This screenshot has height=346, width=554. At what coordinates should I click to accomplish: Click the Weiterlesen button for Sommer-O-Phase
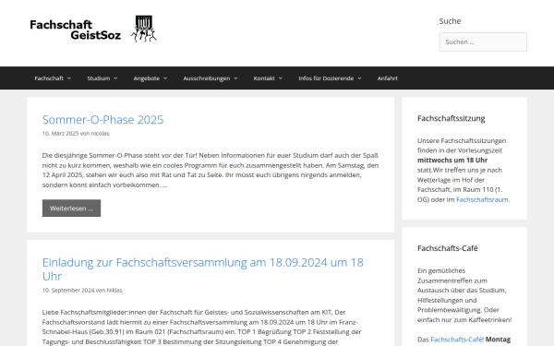tap(71, 209)
